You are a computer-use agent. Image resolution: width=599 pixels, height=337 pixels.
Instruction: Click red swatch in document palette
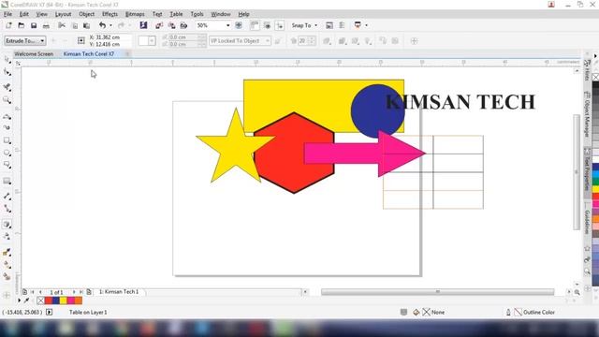tap(49, 300)
